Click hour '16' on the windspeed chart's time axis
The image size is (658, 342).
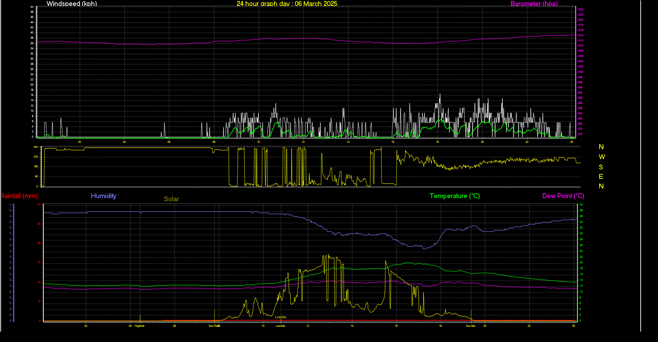pyautogui.click(x=393, y=142)
